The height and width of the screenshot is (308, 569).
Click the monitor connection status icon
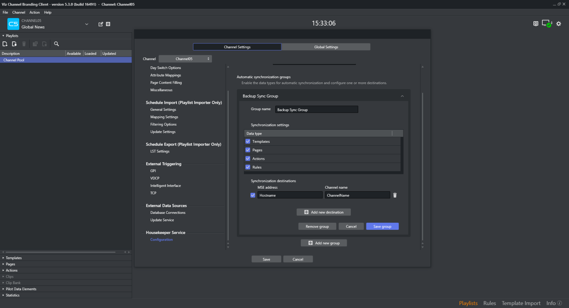[x=546, y=24]
